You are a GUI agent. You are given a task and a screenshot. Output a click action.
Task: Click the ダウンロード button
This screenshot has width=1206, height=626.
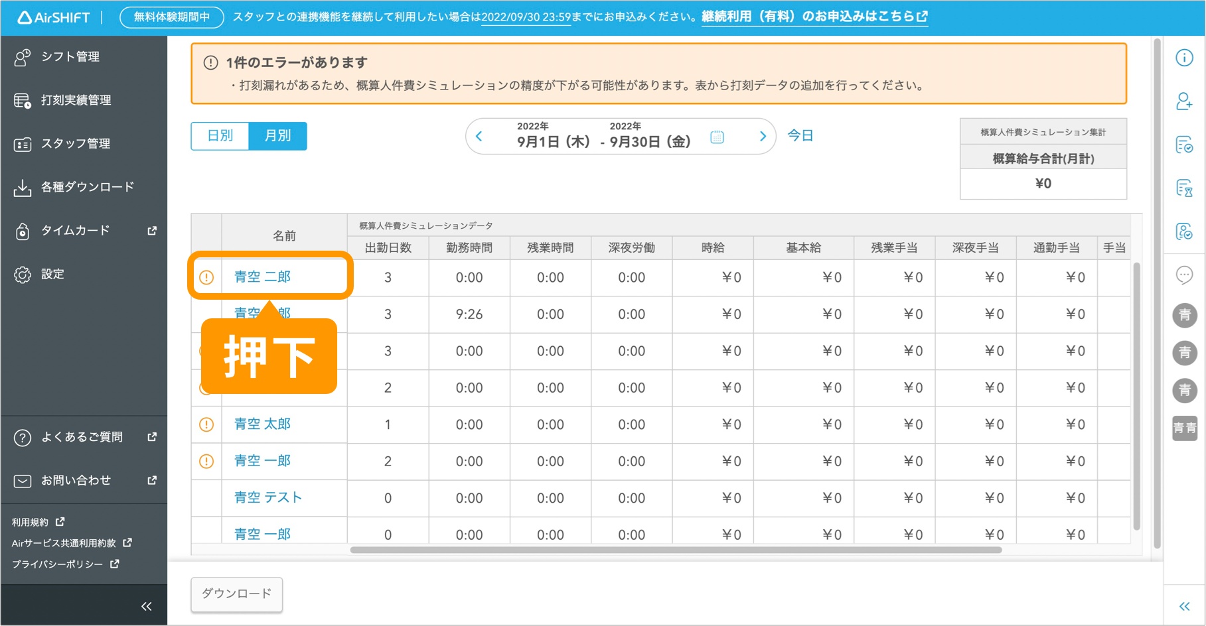[x=237, y=594]
